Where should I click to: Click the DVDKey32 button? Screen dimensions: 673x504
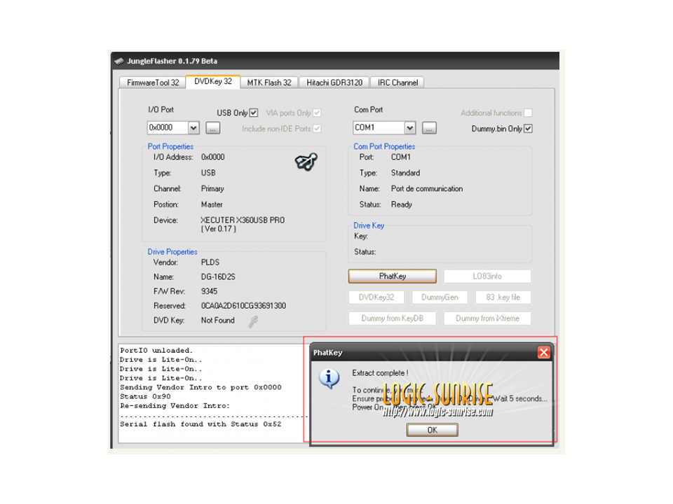(376, 297)
